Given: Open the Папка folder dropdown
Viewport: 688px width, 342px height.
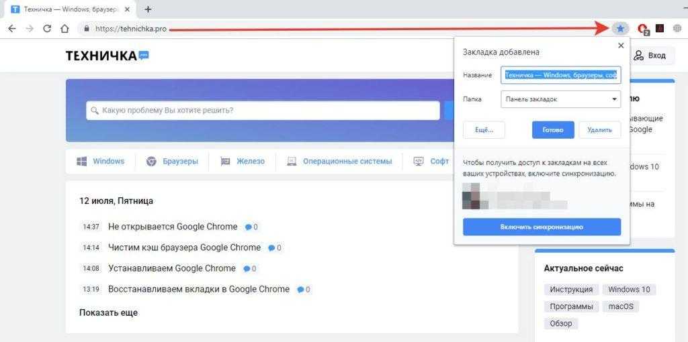Looking at the screenshot, I should (x=560, y=99).
